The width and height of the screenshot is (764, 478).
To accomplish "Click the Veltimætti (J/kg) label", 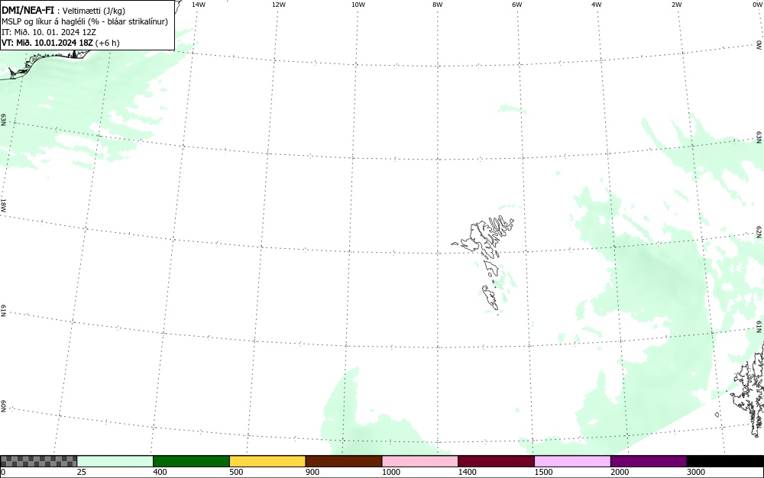I will click(x=93, y=11).
